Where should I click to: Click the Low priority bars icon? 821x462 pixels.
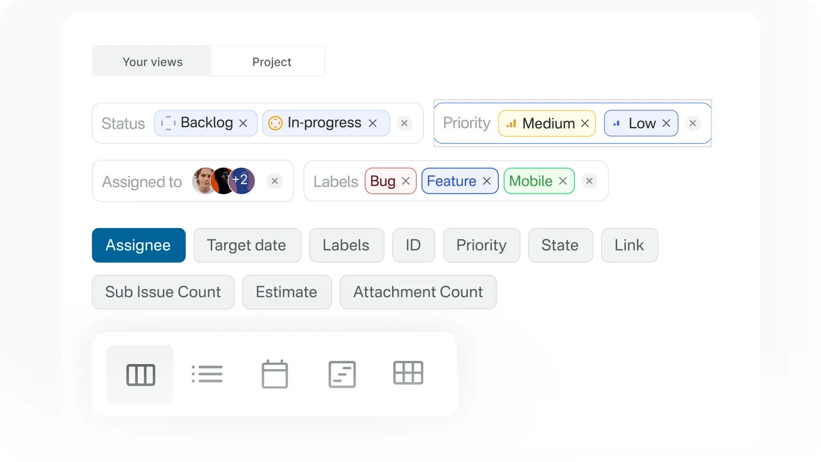(x=616, y=123)
